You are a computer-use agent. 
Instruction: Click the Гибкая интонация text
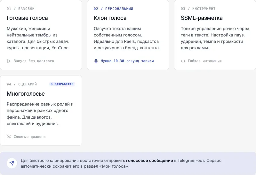pos(205,61)
